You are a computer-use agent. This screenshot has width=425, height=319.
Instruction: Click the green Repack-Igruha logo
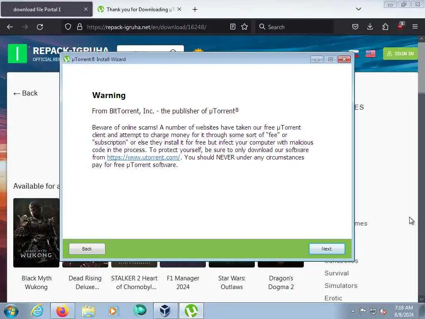tap(17, 54)
